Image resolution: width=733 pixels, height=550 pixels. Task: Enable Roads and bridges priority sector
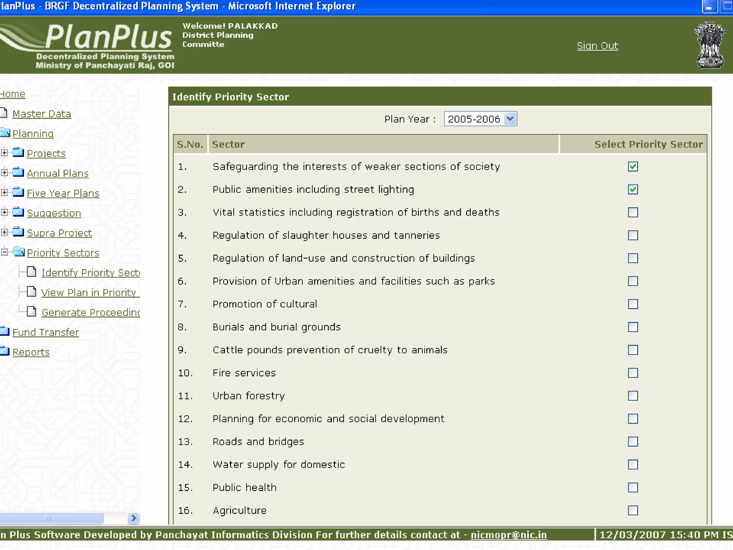(633, 442)
